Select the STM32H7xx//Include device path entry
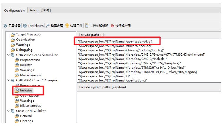Viewport: 223px width, 126px height. point(141,55)
